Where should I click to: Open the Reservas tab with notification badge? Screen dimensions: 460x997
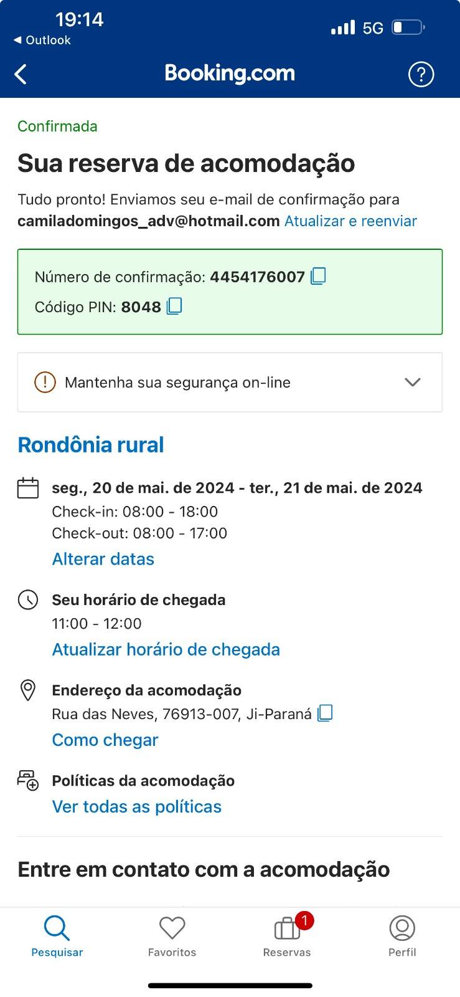(287, 936)
